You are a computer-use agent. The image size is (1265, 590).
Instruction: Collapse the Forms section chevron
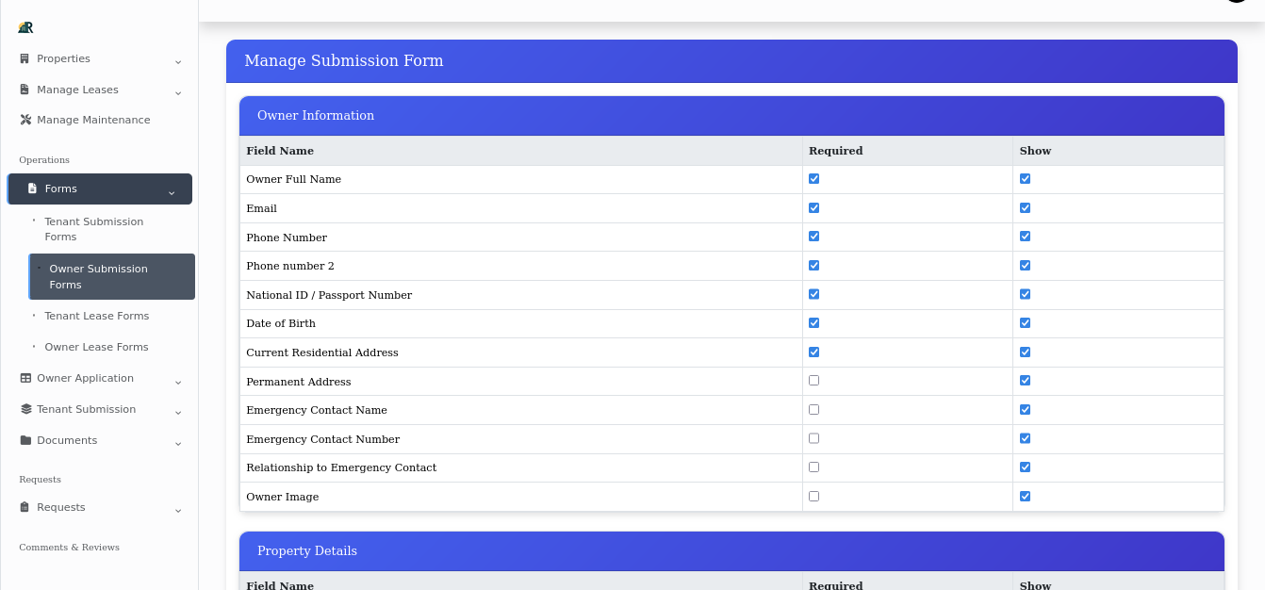[172, 190]
